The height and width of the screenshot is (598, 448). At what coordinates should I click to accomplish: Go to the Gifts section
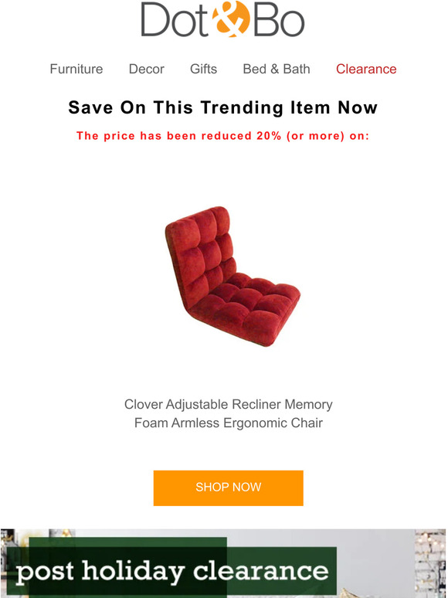(x=203, y=69)
